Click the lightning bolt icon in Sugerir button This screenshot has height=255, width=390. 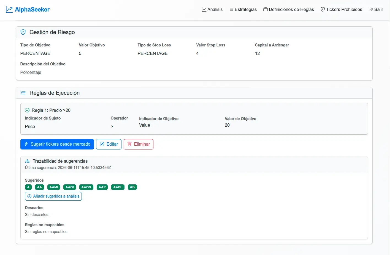26,144
